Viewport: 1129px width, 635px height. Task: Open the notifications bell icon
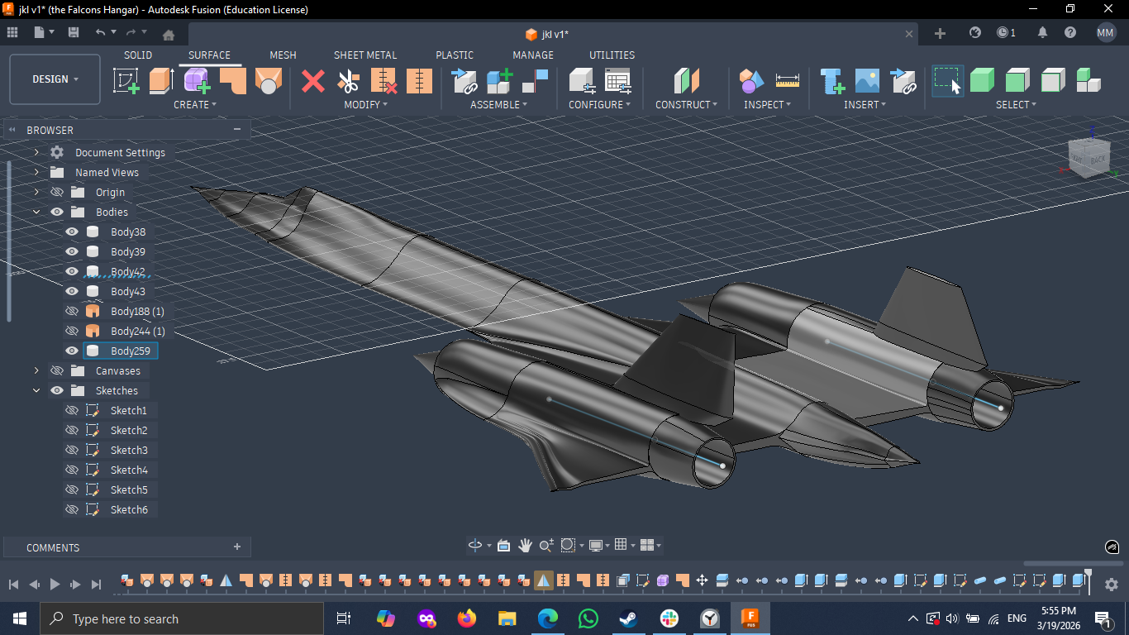1042,32
